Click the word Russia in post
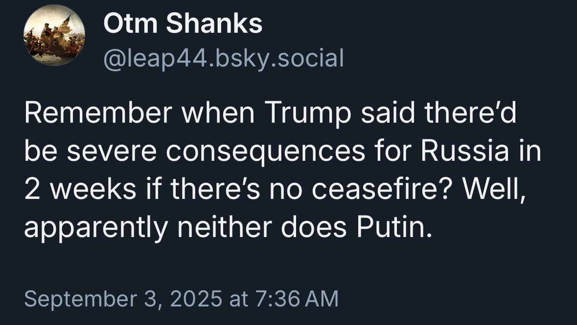Screen dimensions: 577x325 click(x=465, y=151)
